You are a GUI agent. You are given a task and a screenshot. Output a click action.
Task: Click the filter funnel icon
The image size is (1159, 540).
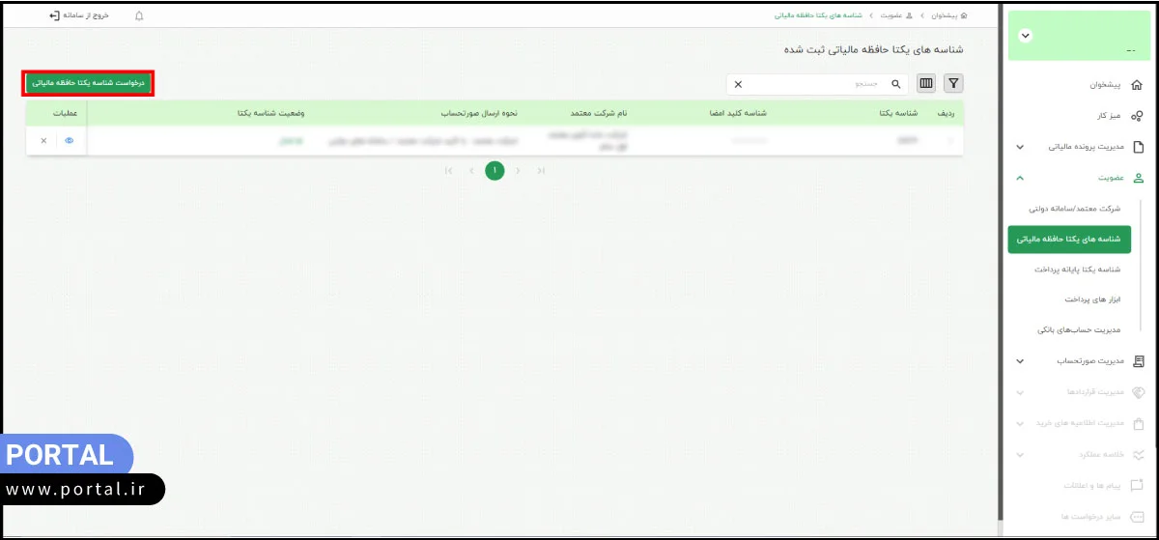click(x=953, y=84)
